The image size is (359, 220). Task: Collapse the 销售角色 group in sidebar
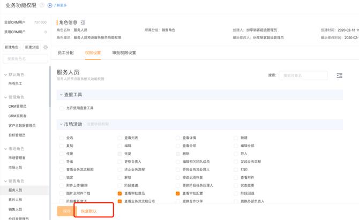point(5,181)
